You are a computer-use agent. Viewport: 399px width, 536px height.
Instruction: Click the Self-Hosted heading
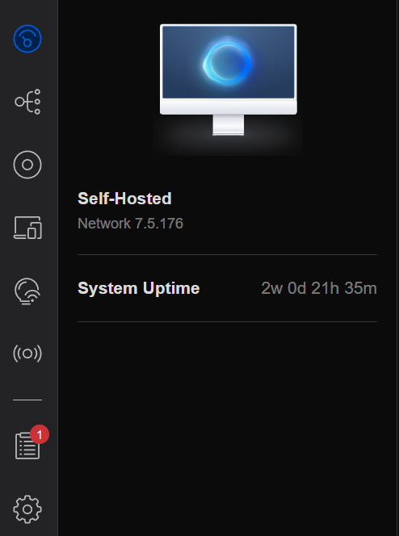click(124, 199)
